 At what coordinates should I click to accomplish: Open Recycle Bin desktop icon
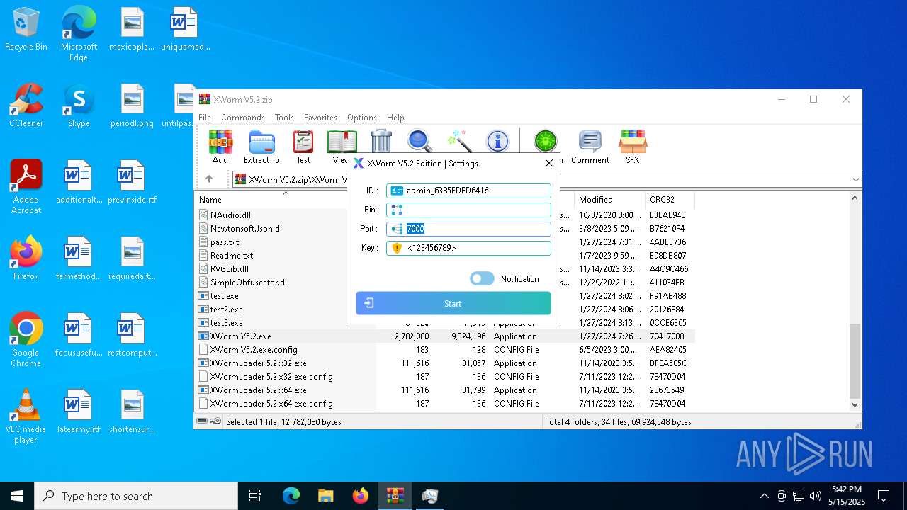pos(26,30)
